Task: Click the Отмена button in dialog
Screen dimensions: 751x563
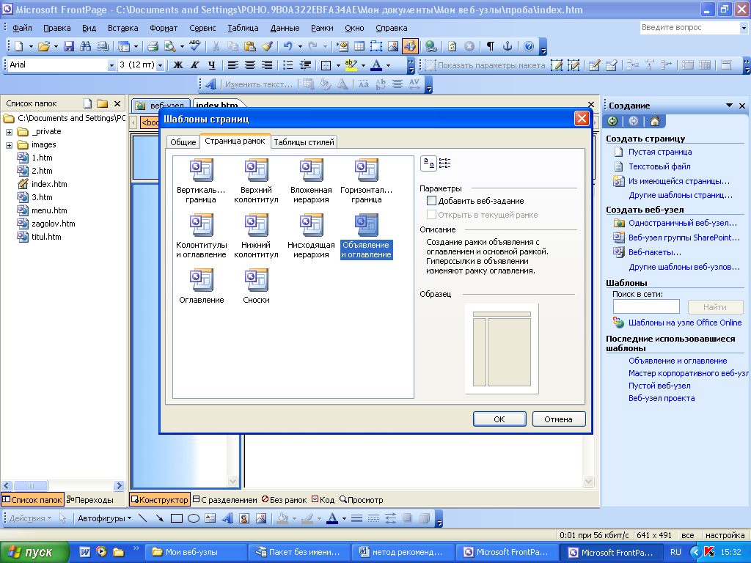Action: 558,419
